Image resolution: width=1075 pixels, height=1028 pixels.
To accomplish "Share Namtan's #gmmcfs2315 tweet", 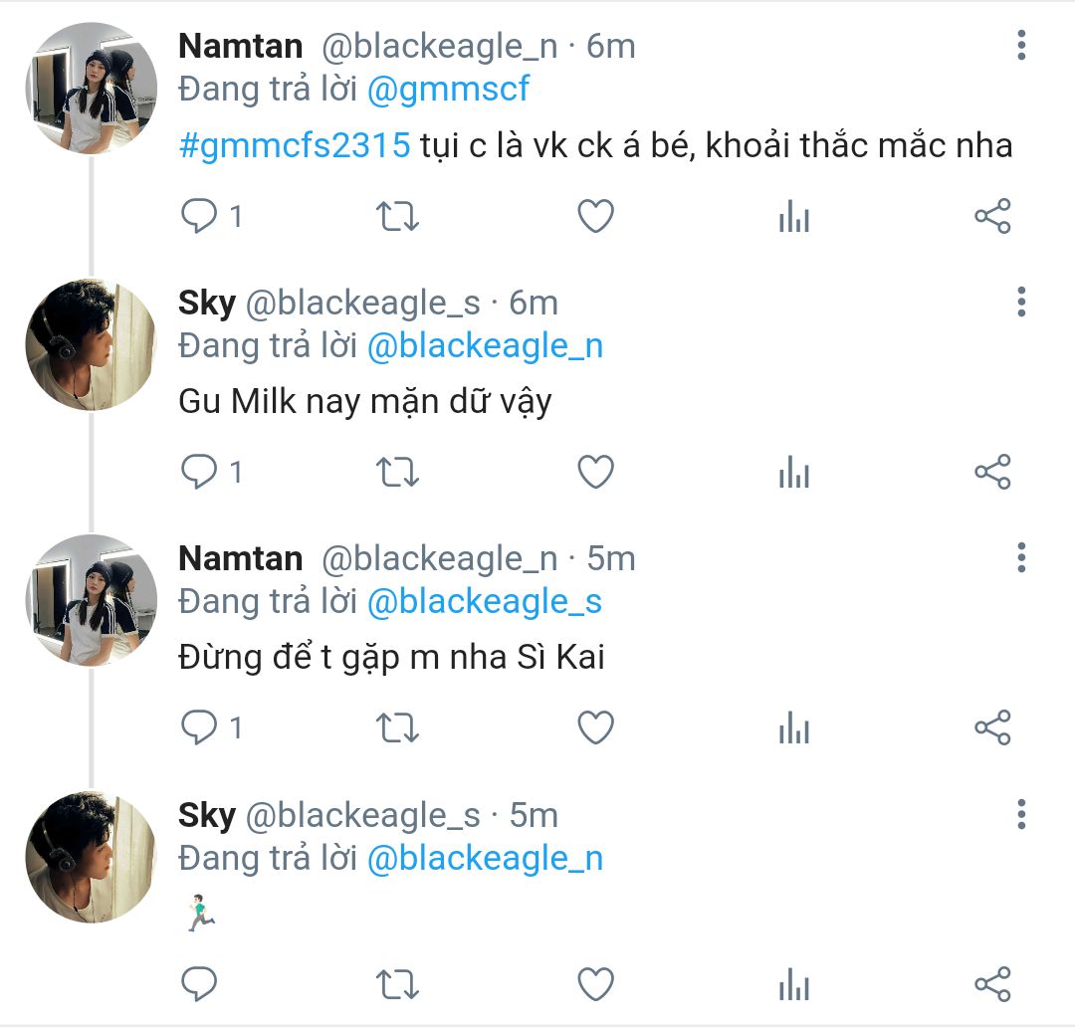I will click(x=992, y=216).
